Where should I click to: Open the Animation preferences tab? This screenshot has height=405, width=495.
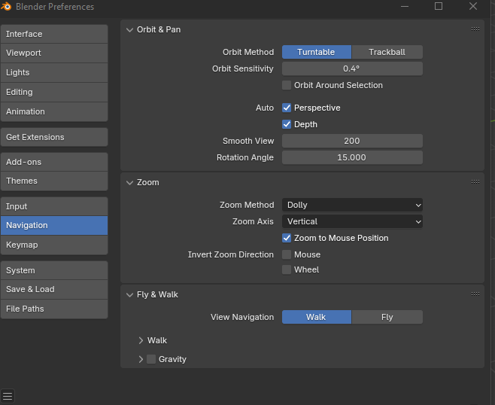[54, 111]
